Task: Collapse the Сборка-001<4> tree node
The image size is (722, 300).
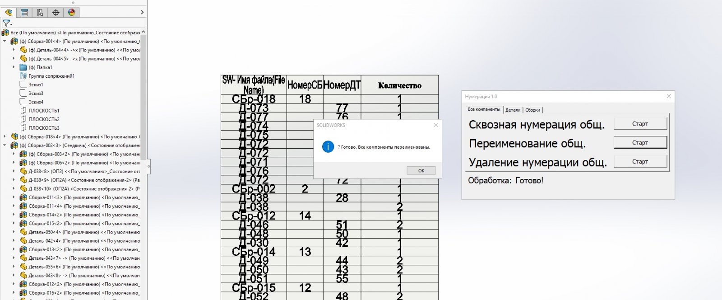Action: (x=5, y=41)
